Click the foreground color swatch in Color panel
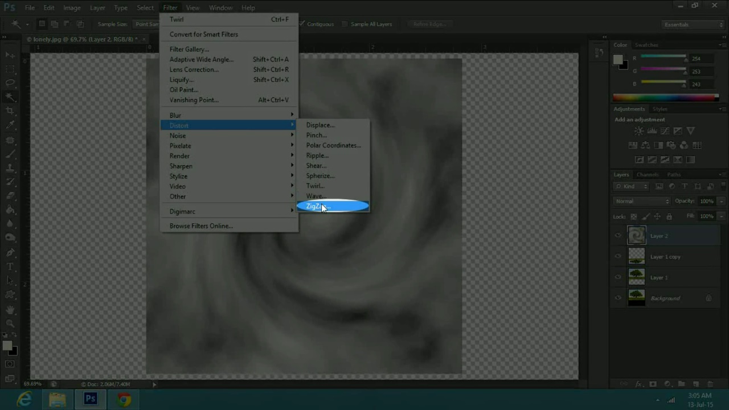This screenshot has height=410, width=729. point(618,60)
